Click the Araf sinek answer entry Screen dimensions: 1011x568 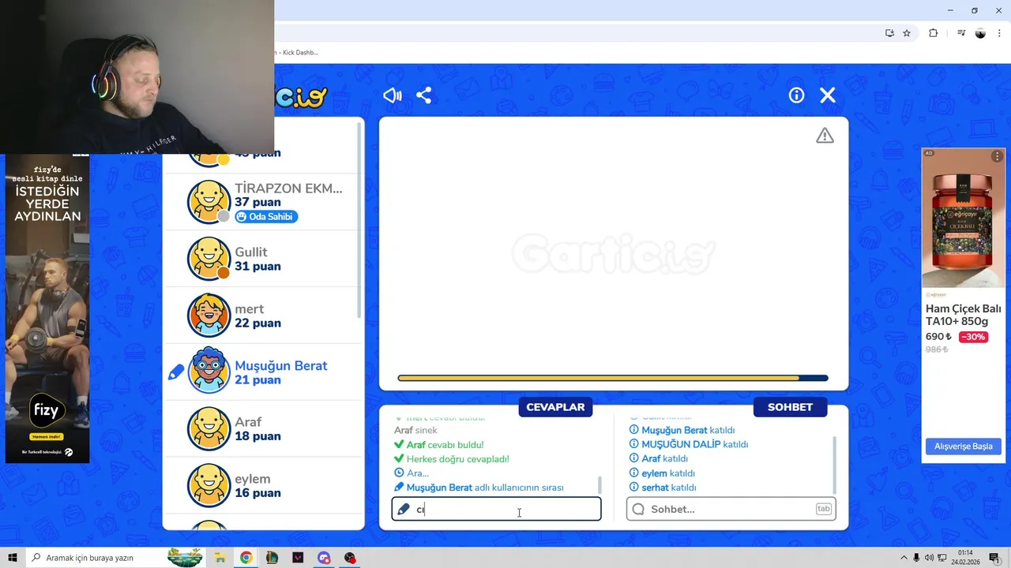(415, 431)
